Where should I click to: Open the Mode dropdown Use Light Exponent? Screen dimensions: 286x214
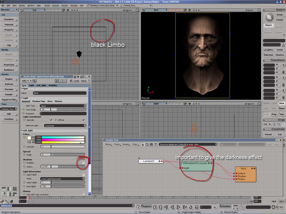coord(63,179)
